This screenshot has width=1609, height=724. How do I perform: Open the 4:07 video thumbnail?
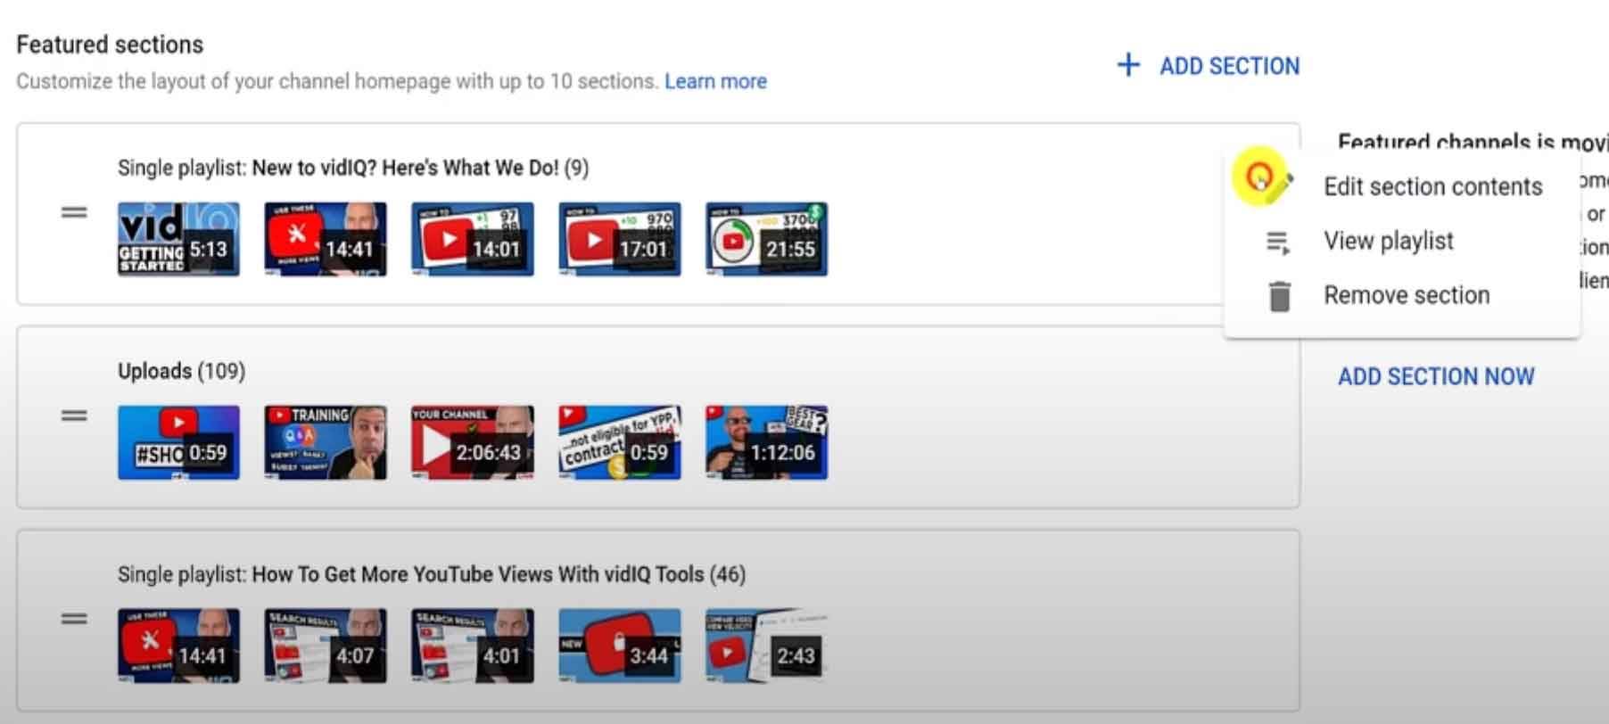click(326, 646)
